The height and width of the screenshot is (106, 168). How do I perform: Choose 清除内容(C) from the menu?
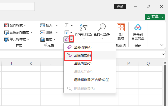[x=90, y=64]
